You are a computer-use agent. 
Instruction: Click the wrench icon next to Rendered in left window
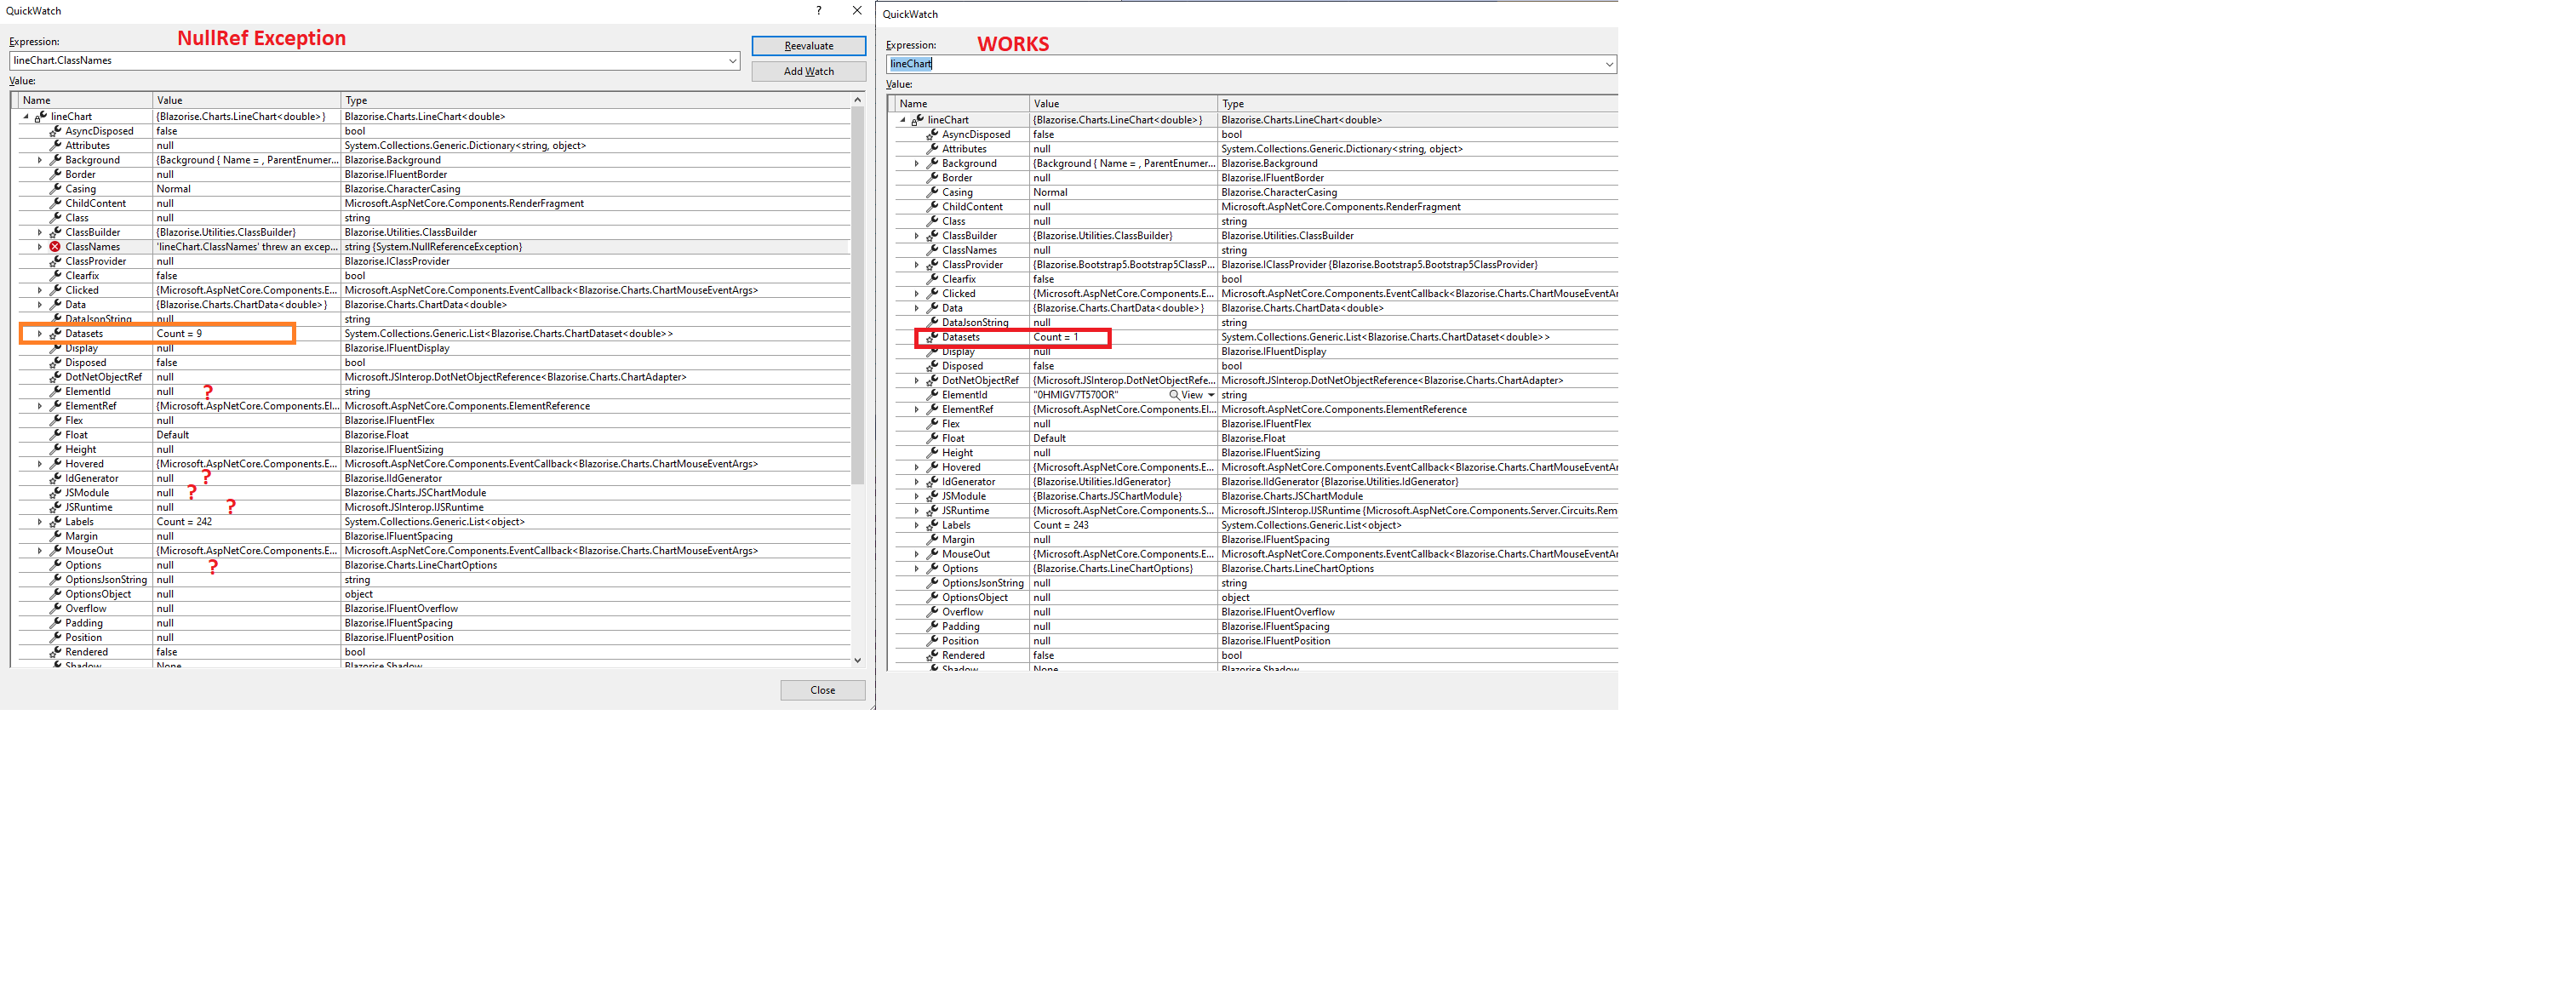[55, 652]
